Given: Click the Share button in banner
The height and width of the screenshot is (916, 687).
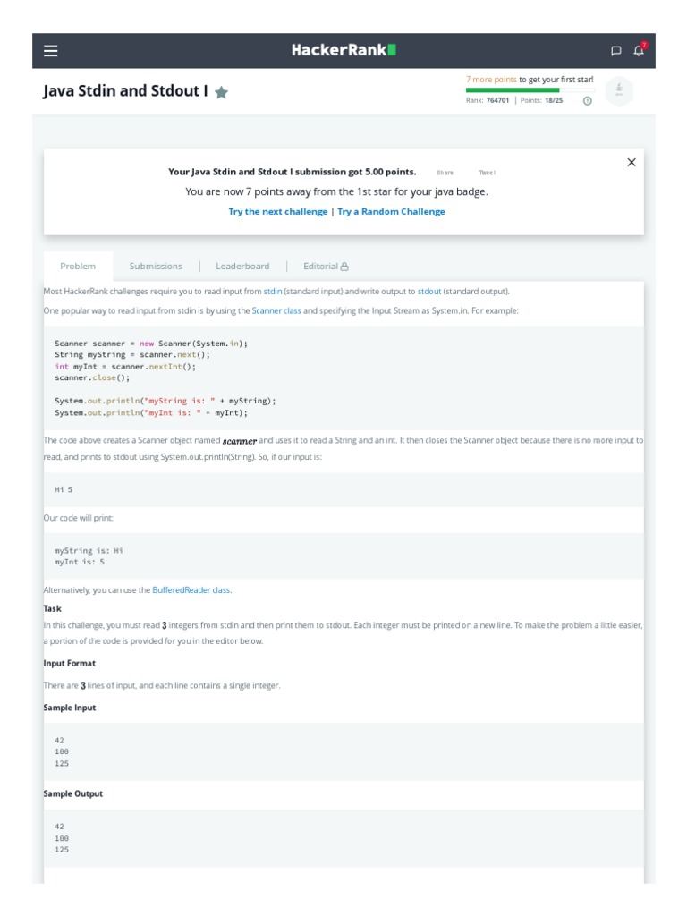Looking at the screenshot, I should click(x=445, y=173).
